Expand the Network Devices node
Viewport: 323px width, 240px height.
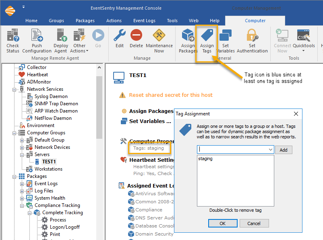pyautogui.click(x=22, y=148)
